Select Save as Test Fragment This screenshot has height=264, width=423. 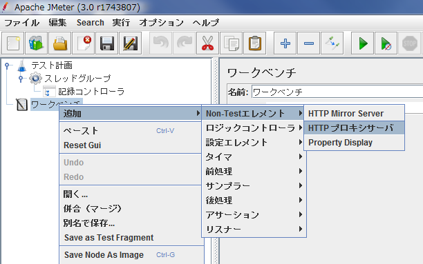pyautogui.click(x=131, y=238)
